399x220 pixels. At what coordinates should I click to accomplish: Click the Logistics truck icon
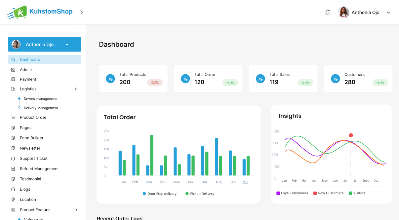(x=13, y=89)
